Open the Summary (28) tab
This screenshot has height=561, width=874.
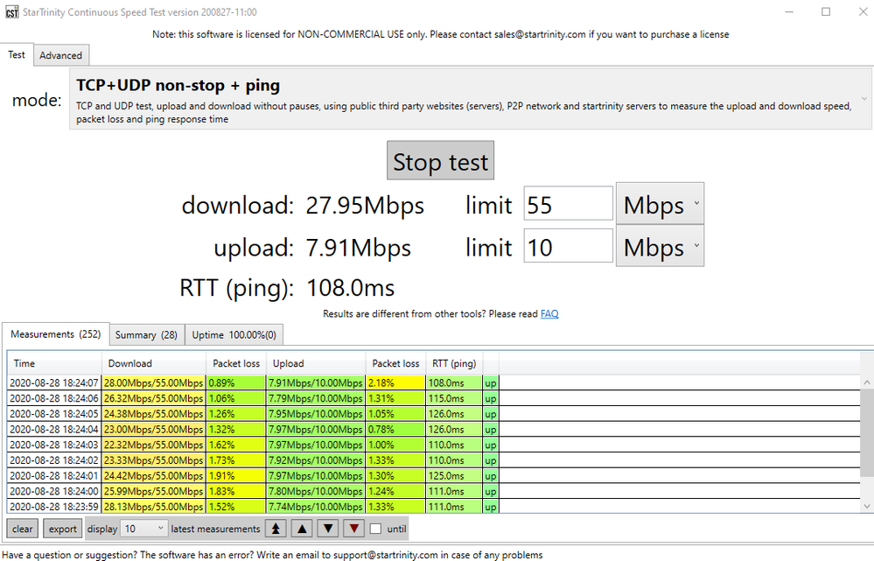[x=146, y=334]
